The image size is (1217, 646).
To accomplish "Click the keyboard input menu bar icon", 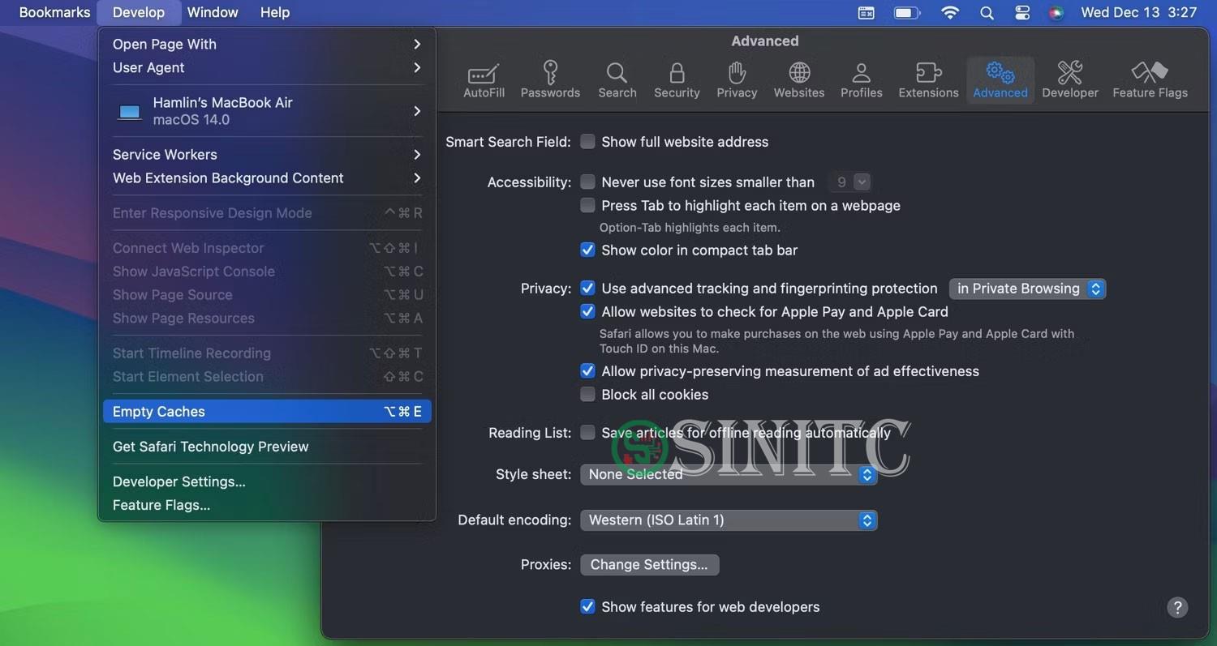I will pos(867,12).
